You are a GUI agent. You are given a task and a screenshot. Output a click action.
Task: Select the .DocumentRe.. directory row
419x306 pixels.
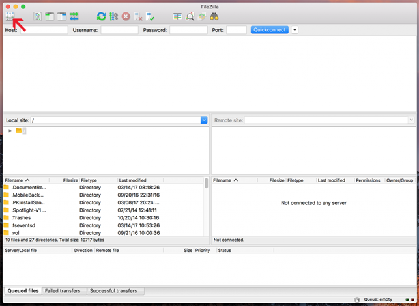(x=103, y=188)
